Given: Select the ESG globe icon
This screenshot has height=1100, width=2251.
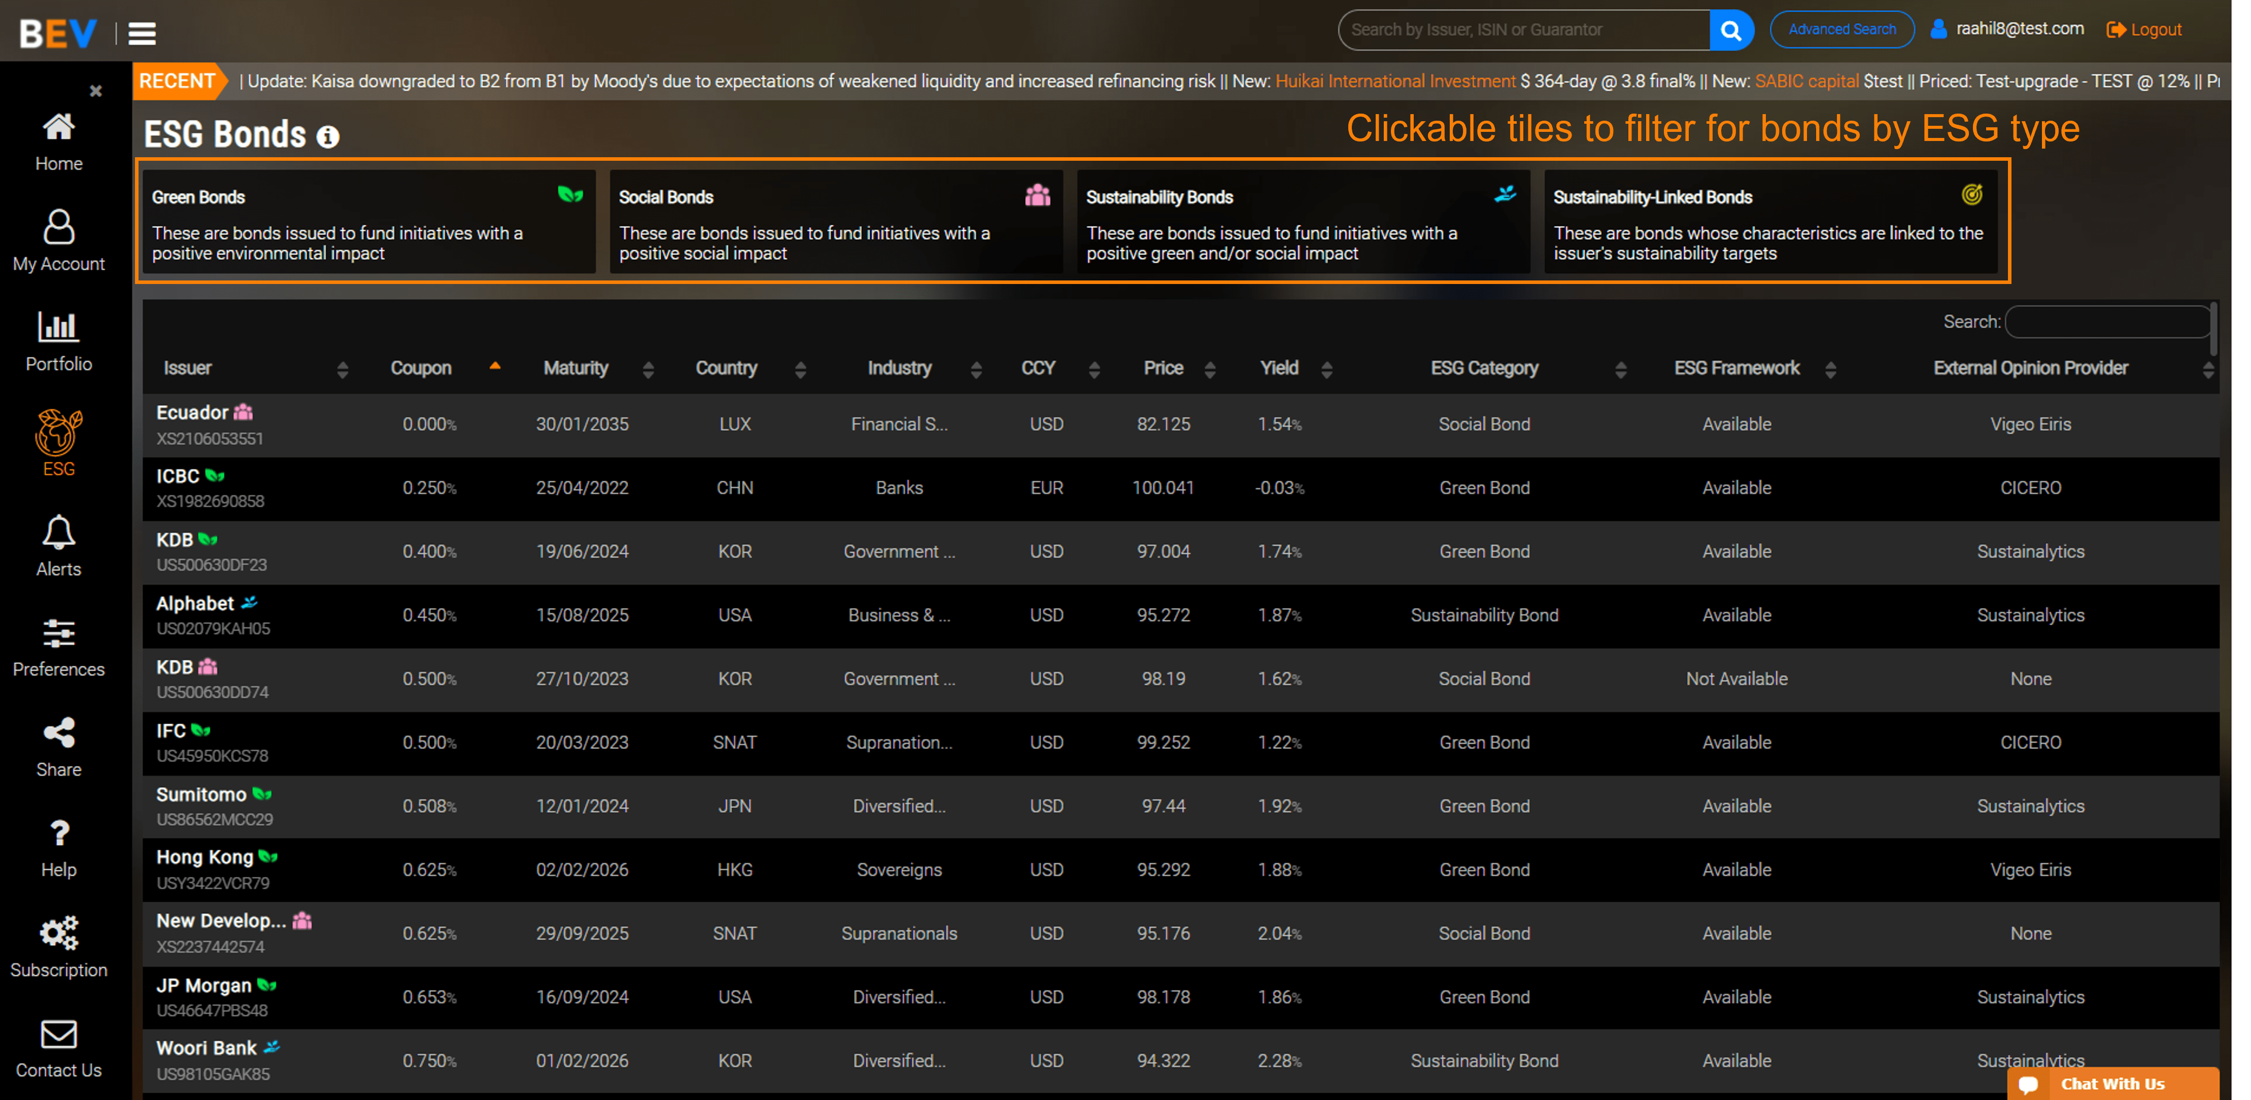Looking at the screenshot, I should tap(58, 432).
